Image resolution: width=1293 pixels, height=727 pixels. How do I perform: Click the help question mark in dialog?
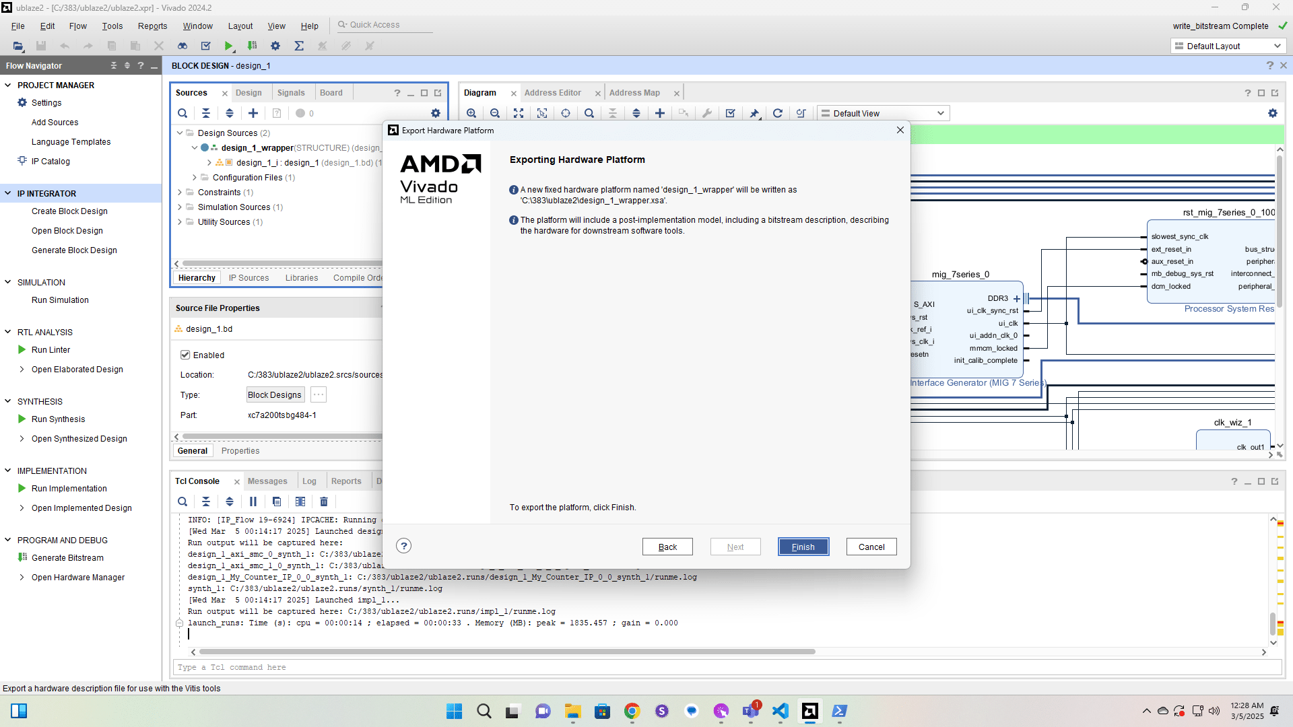click(x=403, y=546)
